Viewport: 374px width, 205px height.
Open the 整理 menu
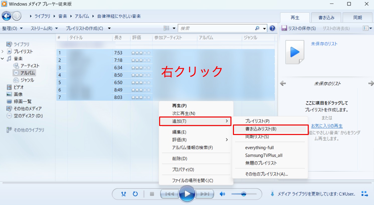[x=12, y=28]
